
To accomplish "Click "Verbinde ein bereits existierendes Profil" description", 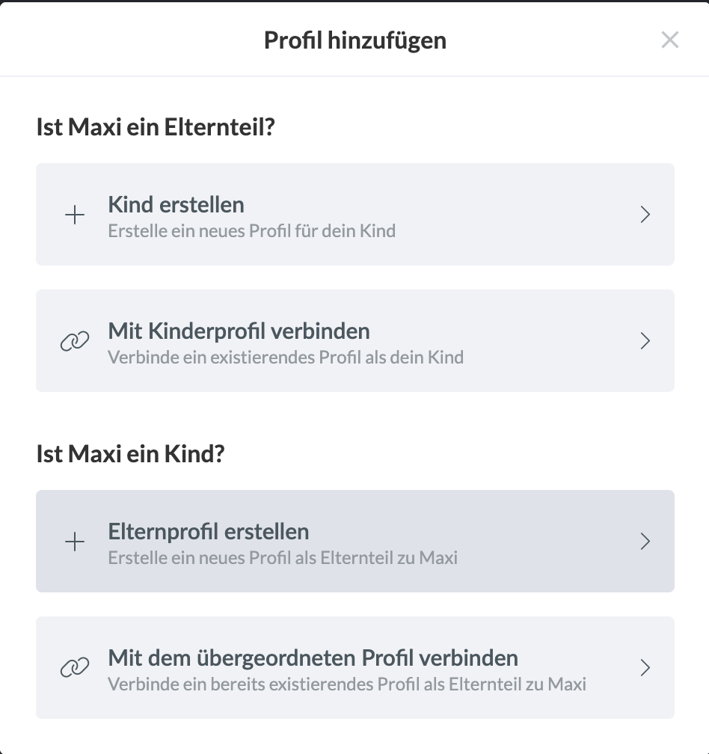I will [x=346, y=684].
